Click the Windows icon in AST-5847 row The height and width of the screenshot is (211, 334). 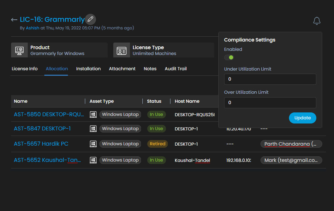(93, 129)
